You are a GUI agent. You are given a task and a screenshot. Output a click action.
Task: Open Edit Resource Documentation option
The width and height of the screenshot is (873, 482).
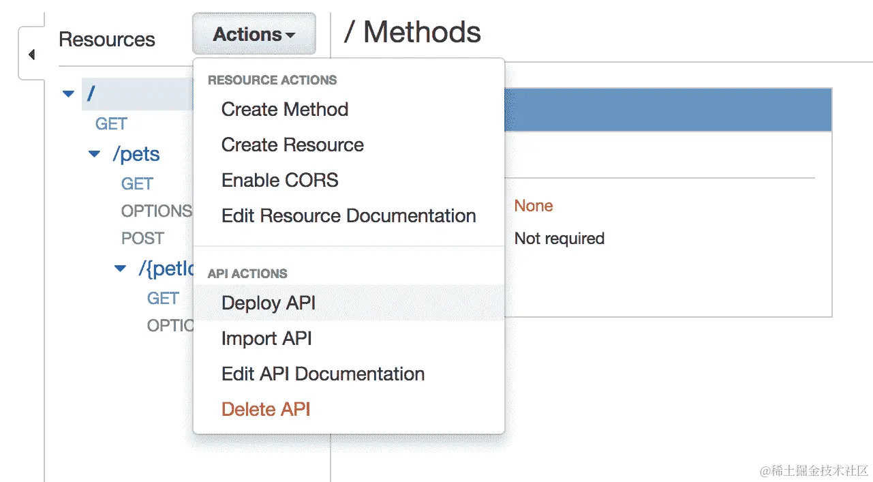(348, 215)
